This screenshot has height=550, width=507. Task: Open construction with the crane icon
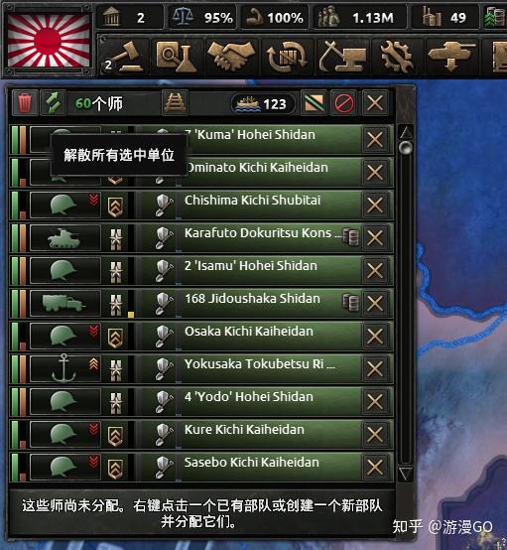click(x=342, y=57)
